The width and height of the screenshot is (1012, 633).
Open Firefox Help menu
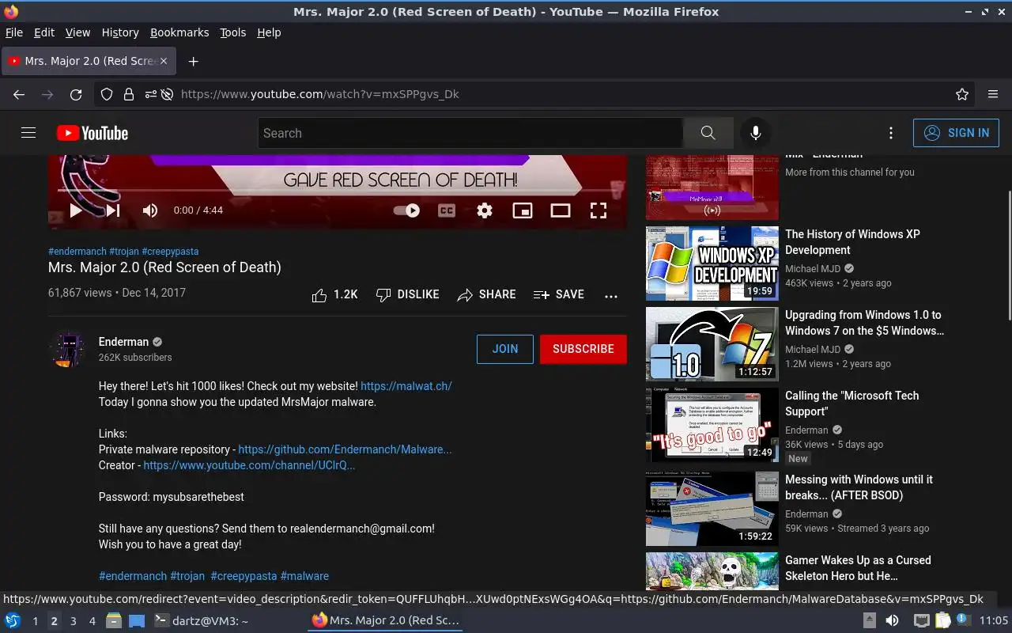coord(269,32)
